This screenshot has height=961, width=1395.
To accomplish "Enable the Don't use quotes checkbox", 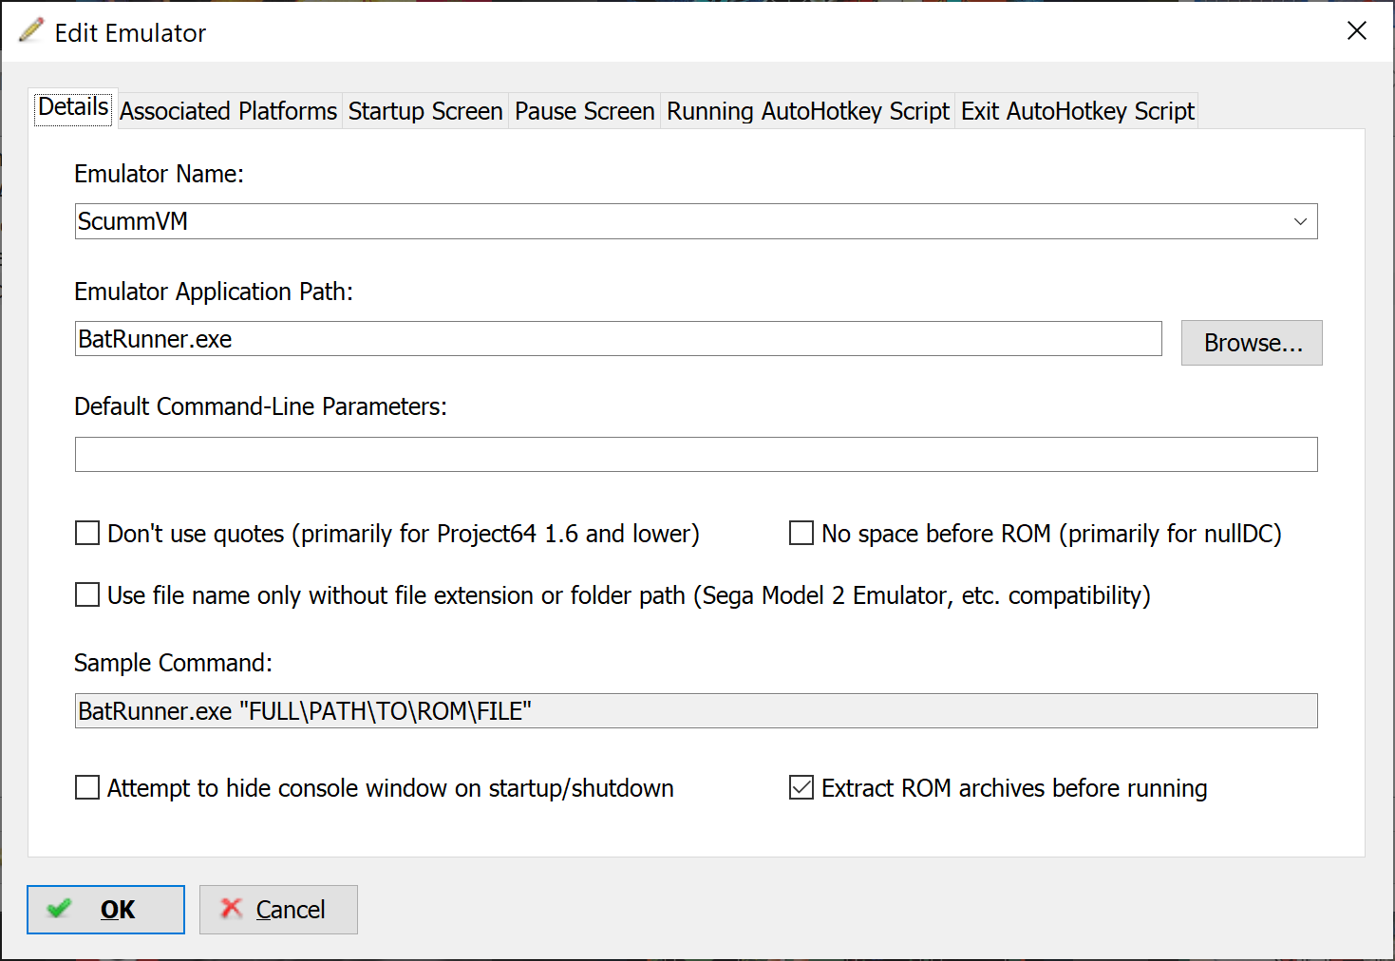I will (87, 533).
